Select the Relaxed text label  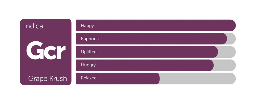click(89, 78)
